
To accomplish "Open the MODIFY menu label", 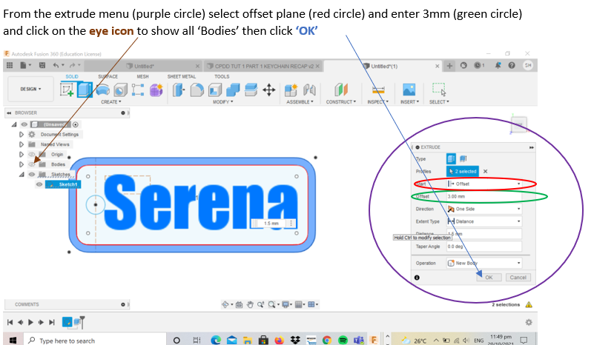I will click(222, 102).
